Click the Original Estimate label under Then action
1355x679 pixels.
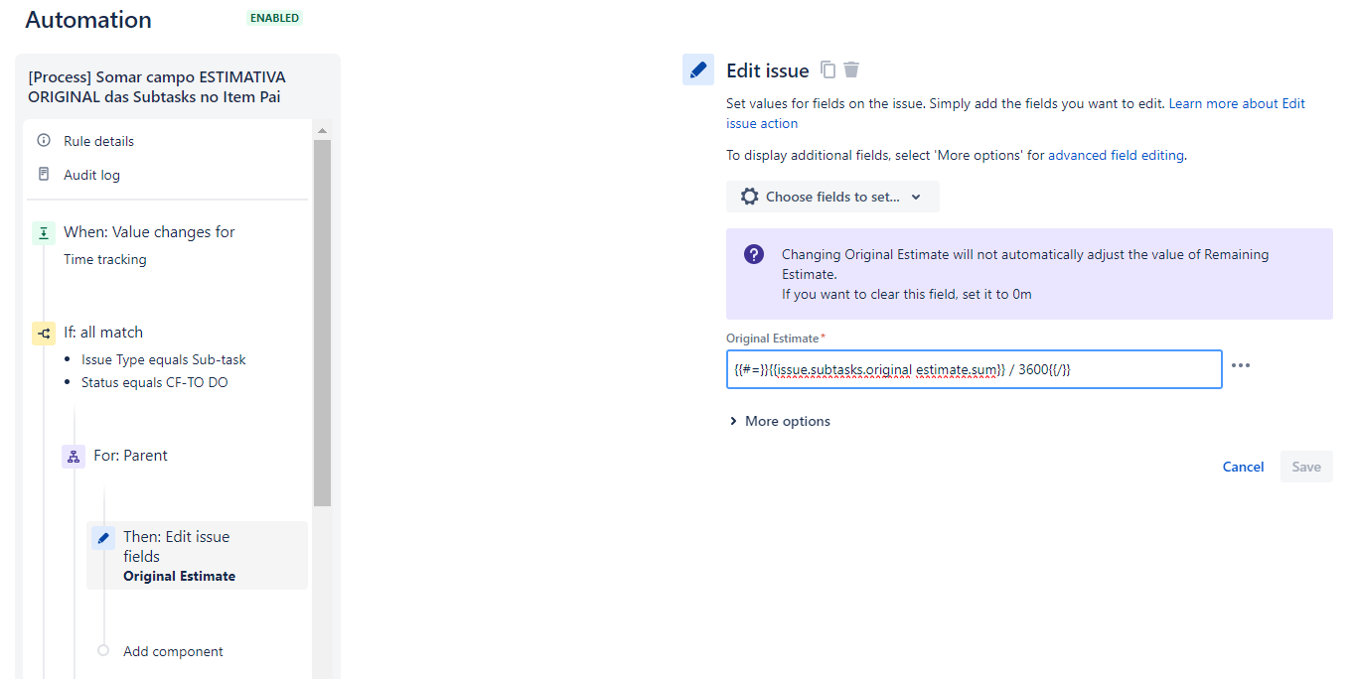pos(179,576)
